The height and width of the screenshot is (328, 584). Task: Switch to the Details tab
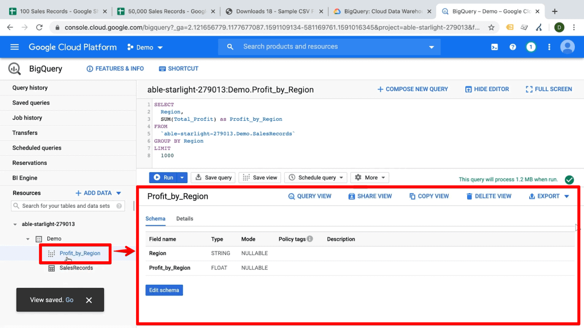[x=185, y=219]
